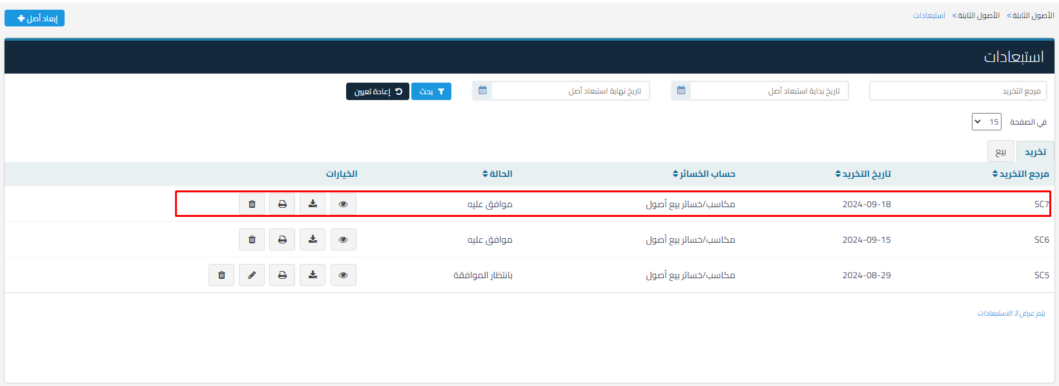The image size is (1059, 386).
Task: Edit the SC5 disposal with pencil icon
Action: click(252, 275)
